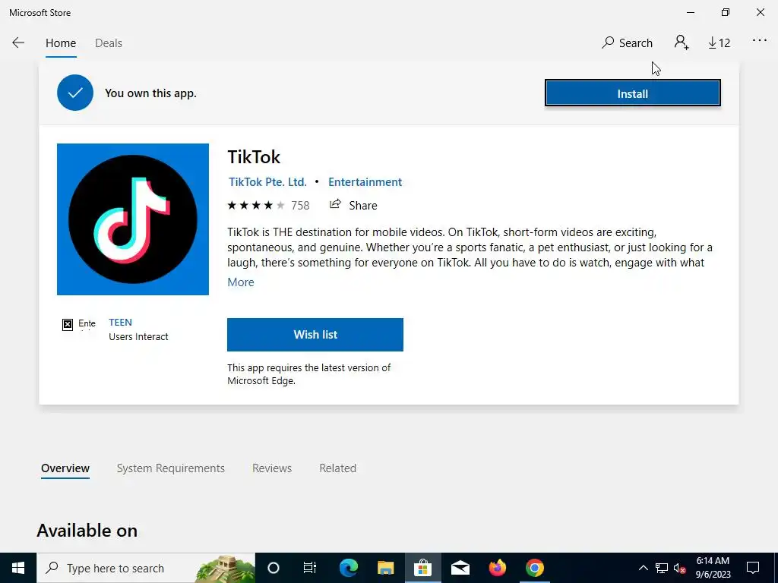Open File Explorer from taskbar
Viewport: 778px width, 583px height.
[385, 568]
